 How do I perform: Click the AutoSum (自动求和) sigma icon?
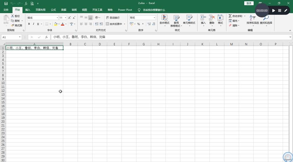(x=230, y=16)
